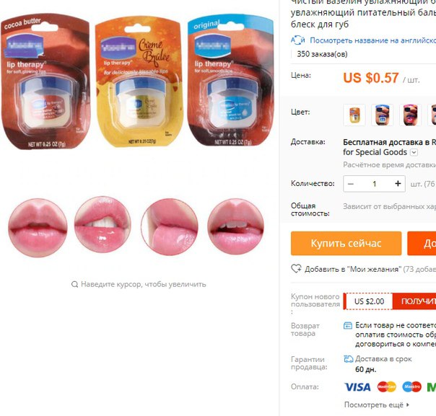Click the Maestro payment logo
Screen dimensions: 436x416
point(411,387)
